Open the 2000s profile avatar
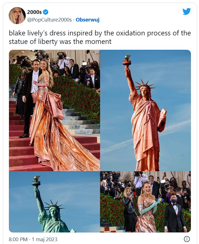Screen dimensions: 199x244 point(17,16)
